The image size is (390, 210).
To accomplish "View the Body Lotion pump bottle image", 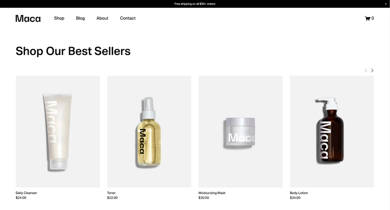I will (x=332, y=131).
